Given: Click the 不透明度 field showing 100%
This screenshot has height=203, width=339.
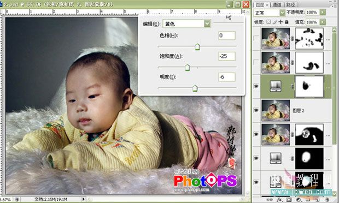Looking at the screenshot, I should tap(313, 13).
